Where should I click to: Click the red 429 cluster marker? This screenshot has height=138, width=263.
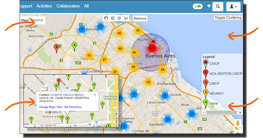pos(152,48)
